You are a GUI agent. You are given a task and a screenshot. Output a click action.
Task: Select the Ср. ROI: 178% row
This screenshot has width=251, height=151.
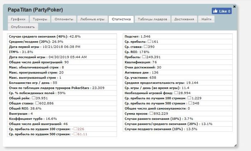[178, 52]
